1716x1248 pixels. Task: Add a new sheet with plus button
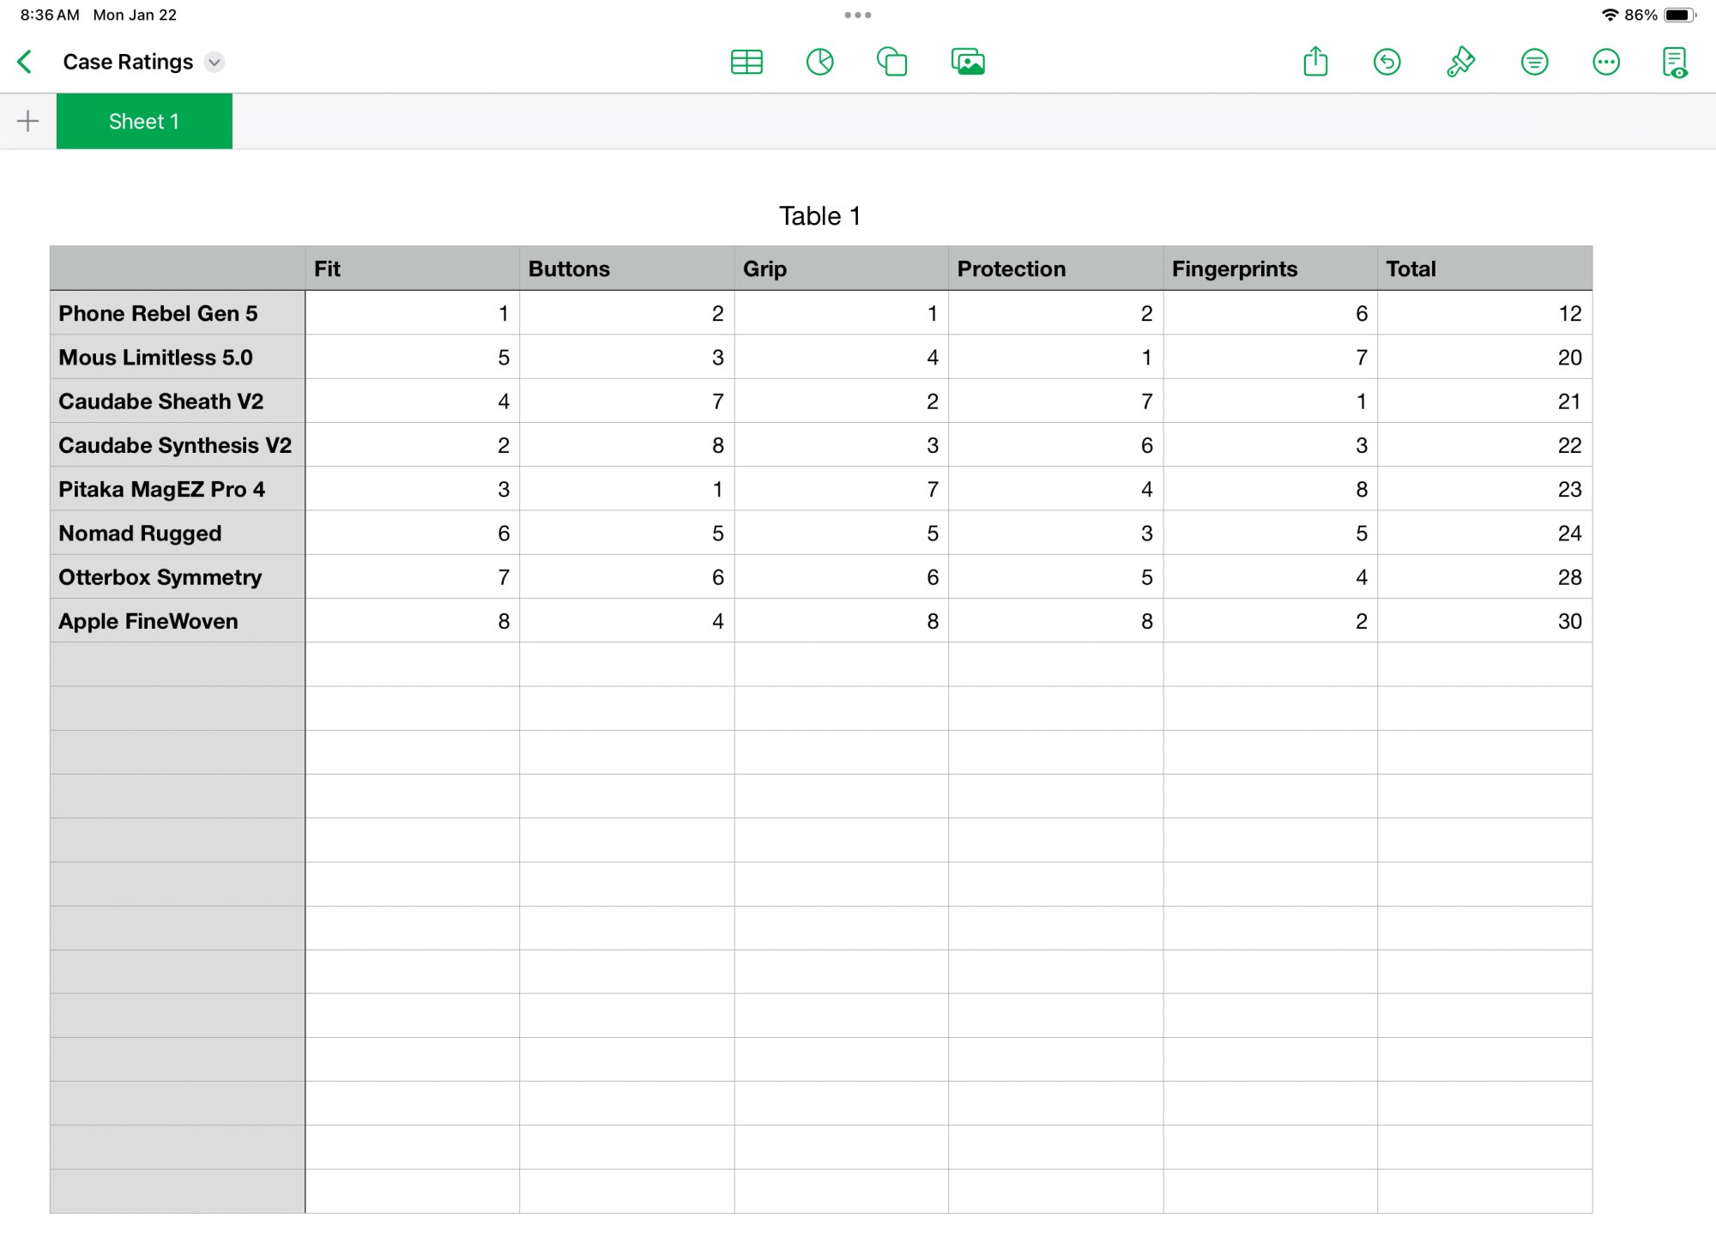[27, 121]
